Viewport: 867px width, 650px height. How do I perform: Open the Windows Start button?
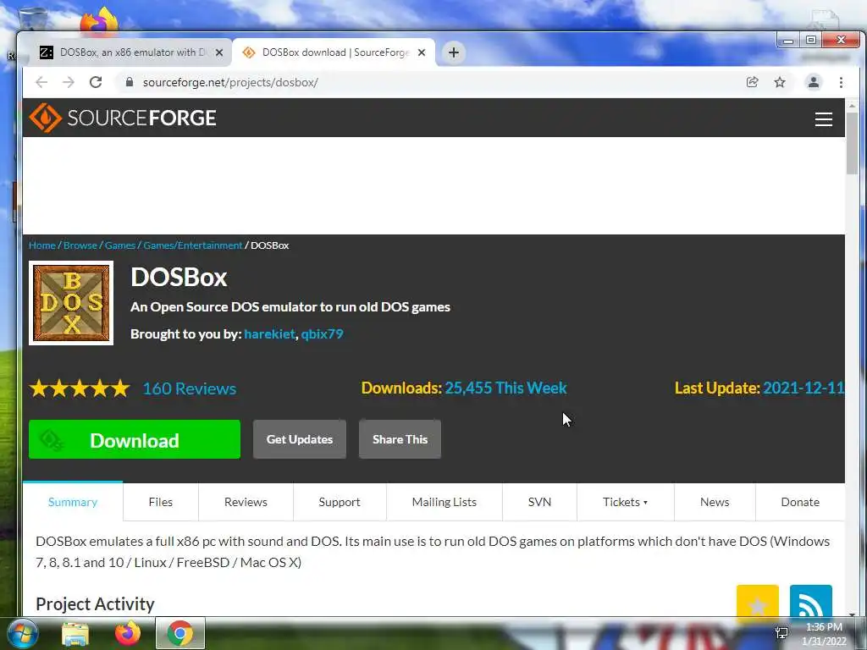click(x=21, y=633)
